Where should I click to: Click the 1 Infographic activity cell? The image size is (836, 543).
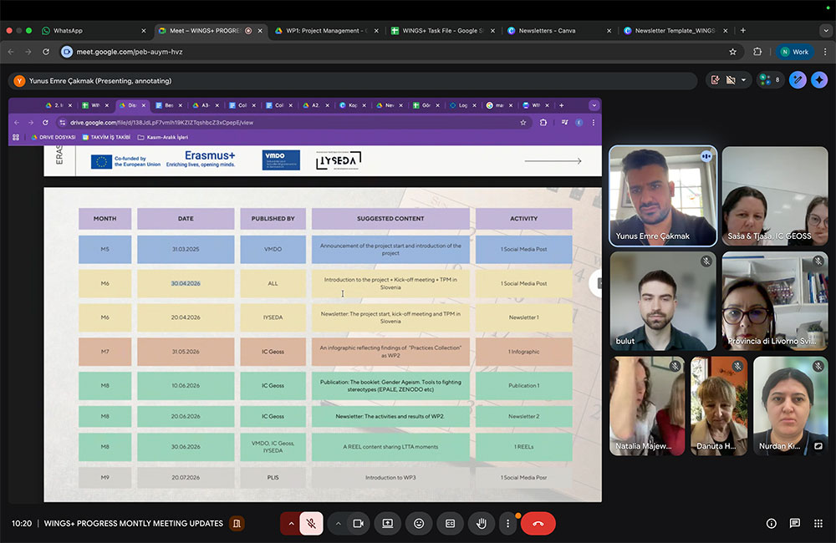coord(523,352)
